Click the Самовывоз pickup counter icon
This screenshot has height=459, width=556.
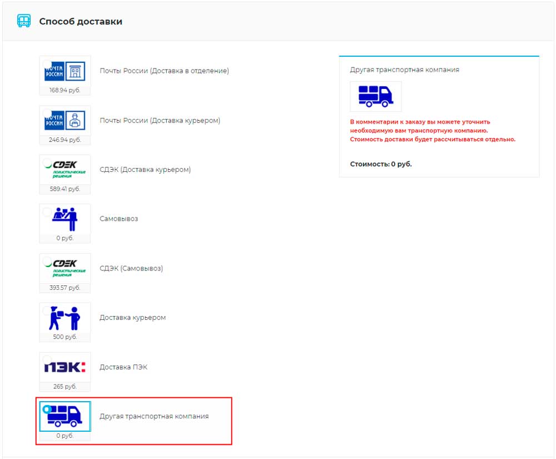point(65,219)
